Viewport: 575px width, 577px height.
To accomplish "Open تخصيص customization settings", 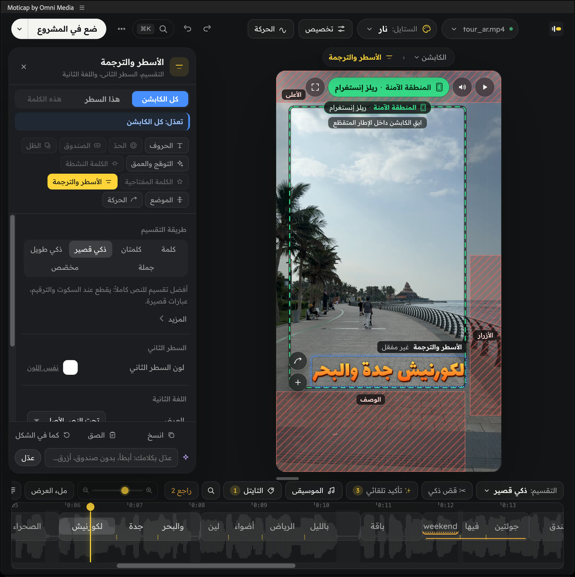I will (x=325, y=29).
